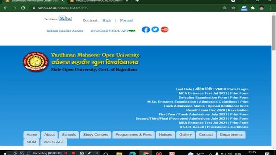Open the VMOU Portal Login link
The height and width of the screenshot is (155, 276).
(232, 89)
